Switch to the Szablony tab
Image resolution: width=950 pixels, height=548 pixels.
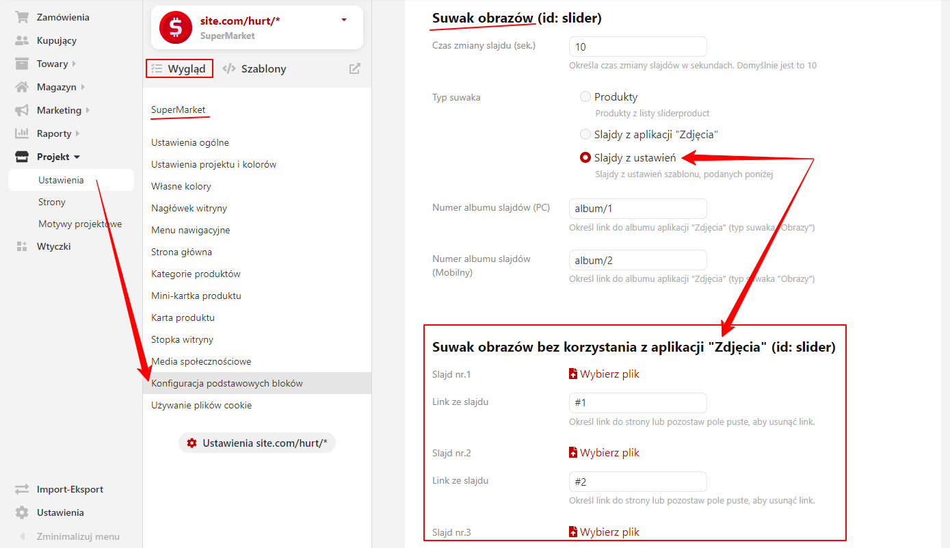[x=254, y=68]
